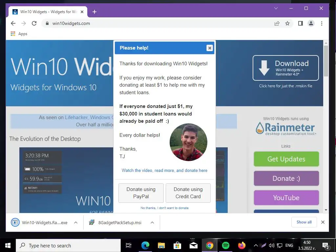Close the downloads bar
Image resolution: width=336 pixels, height=252 pixels.
click(x=323, y=222)
